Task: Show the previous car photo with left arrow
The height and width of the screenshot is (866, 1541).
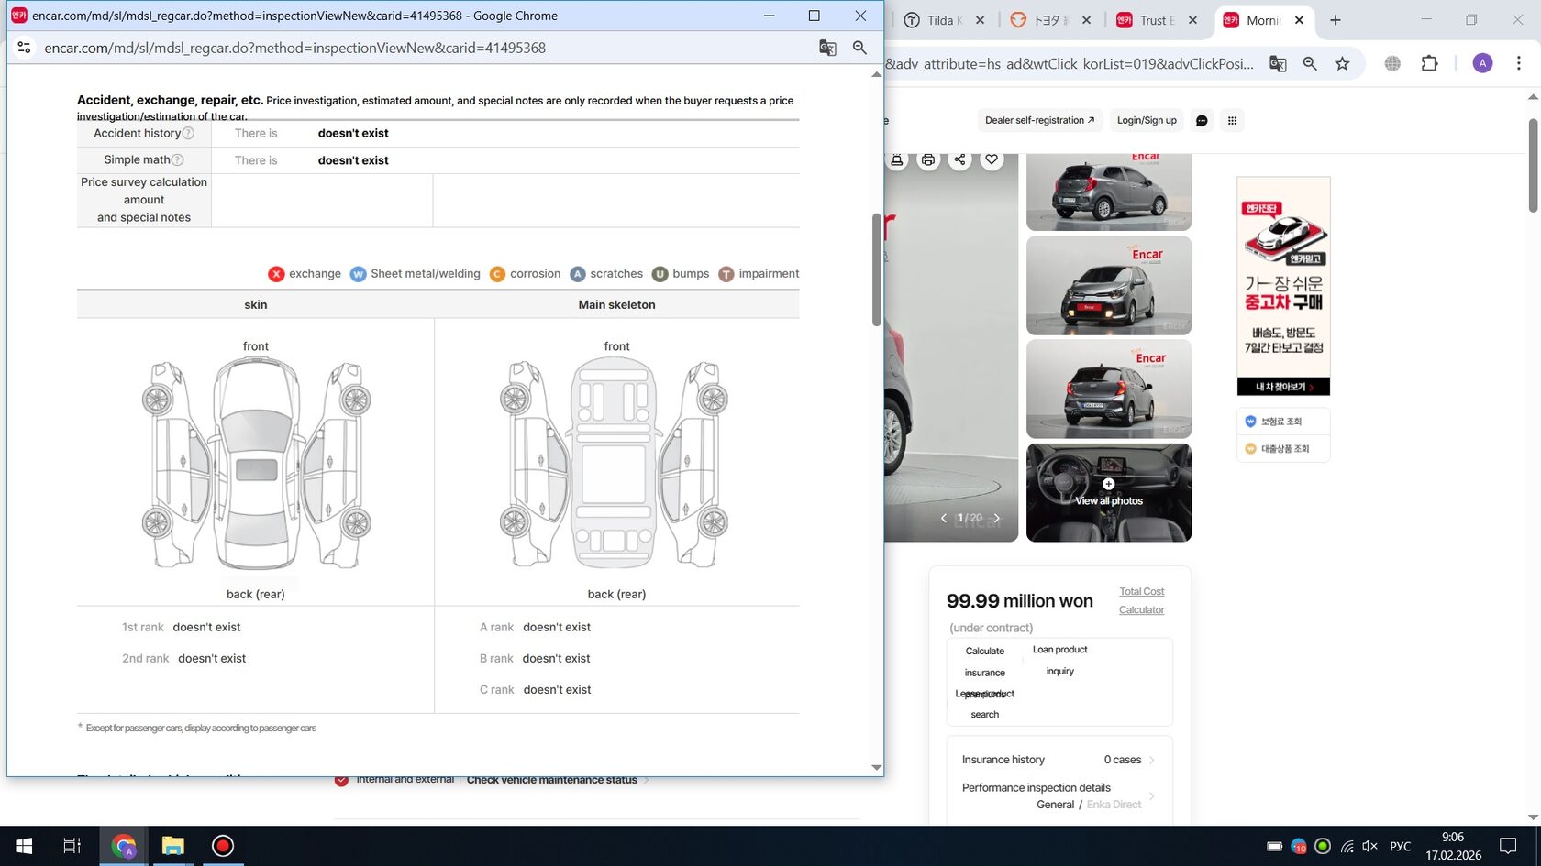Action: tap(944, 518)
